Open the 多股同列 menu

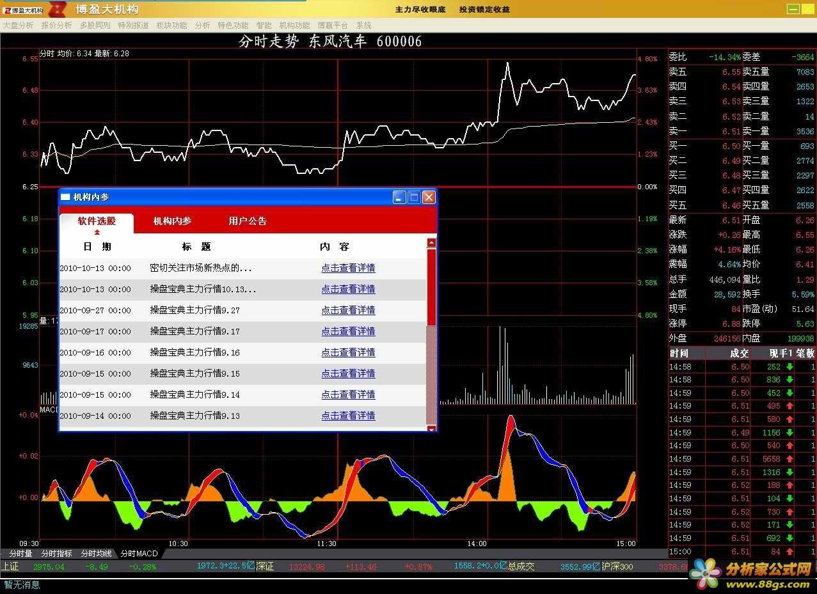click(95, 26)
